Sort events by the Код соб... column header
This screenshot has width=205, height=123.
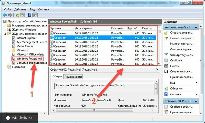click(x=133, y=28)
